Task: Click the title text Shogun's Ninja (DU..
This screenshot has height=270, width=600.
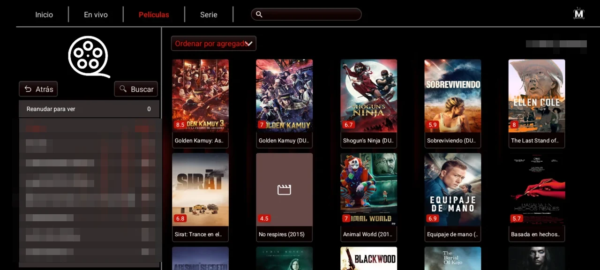Action: point(368,141)
